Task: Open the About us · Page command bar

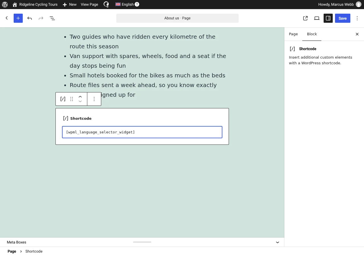Action: coord(177,18)
